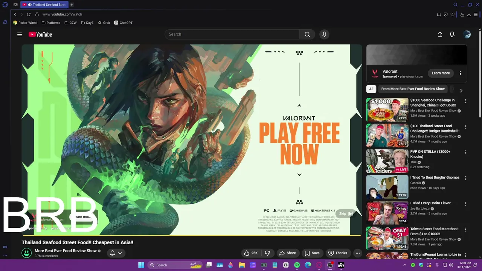Open tab search magnifier in title bar

tap(455, 5)
